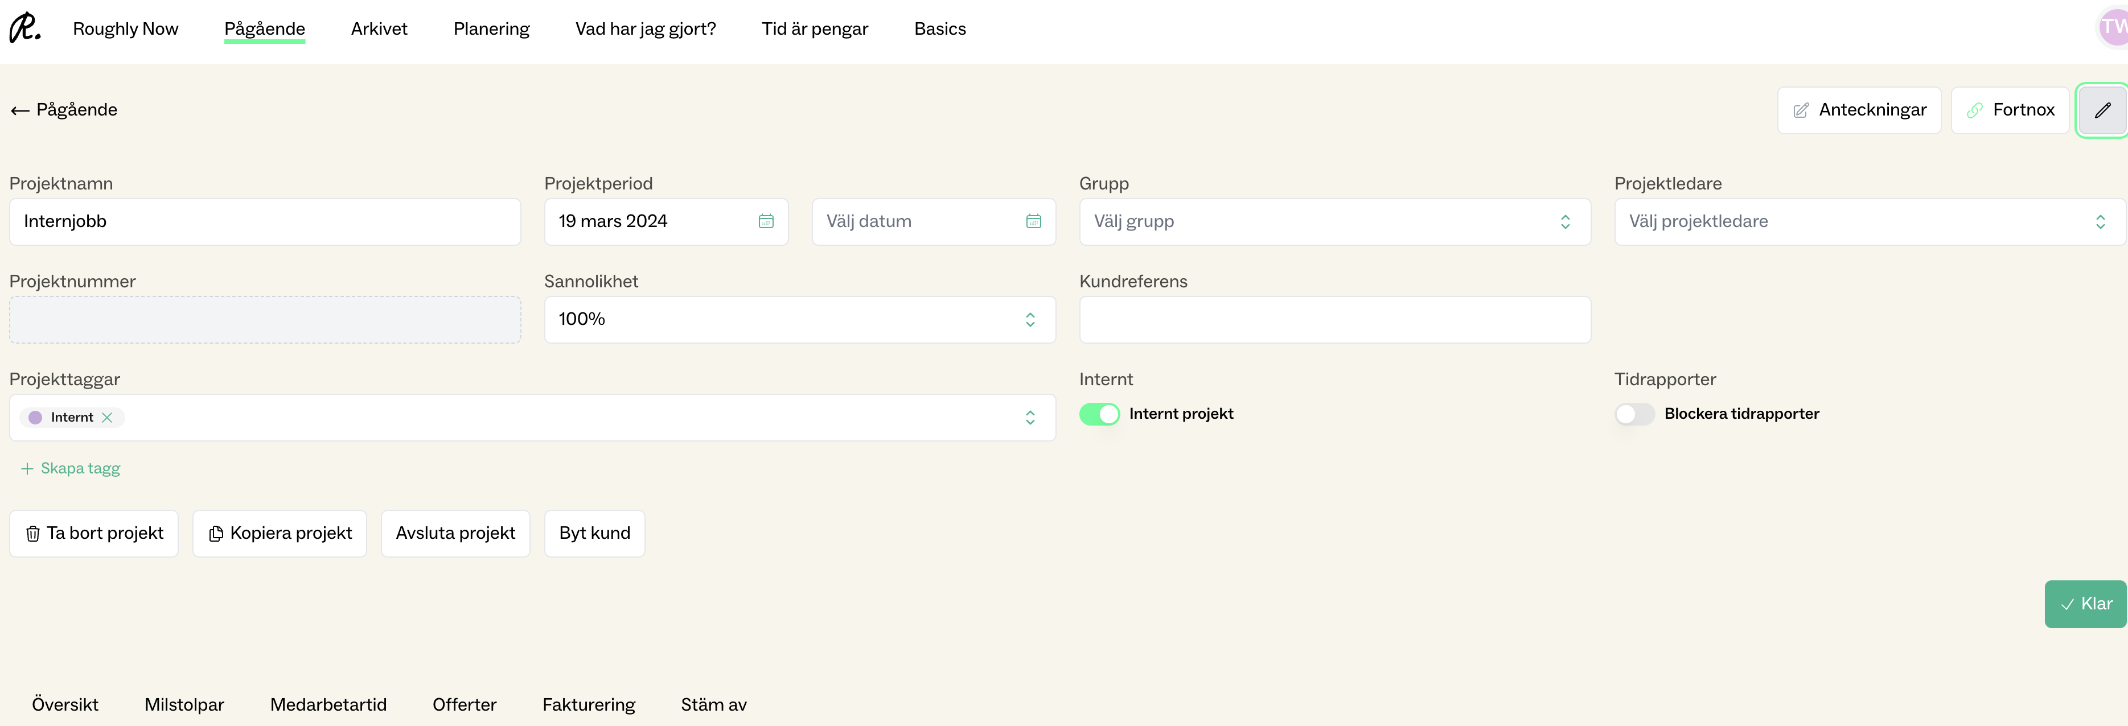Screen dimensions: 2128x726
Task: Click the Kundreferens input field
Action: [1334, 320]
